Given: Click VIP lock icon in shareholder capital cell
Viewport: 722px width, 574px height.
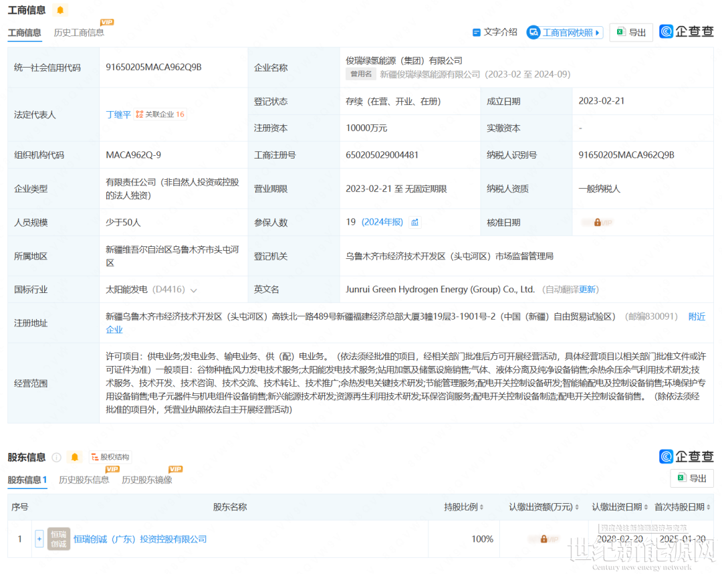Looking at the screenshot, I should click(544, 539).
